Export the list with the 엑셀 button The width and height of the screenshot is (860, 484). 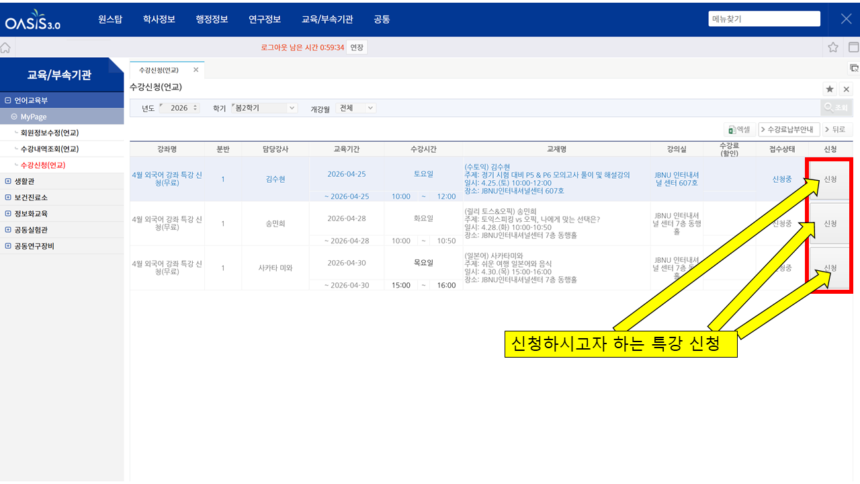739,129
